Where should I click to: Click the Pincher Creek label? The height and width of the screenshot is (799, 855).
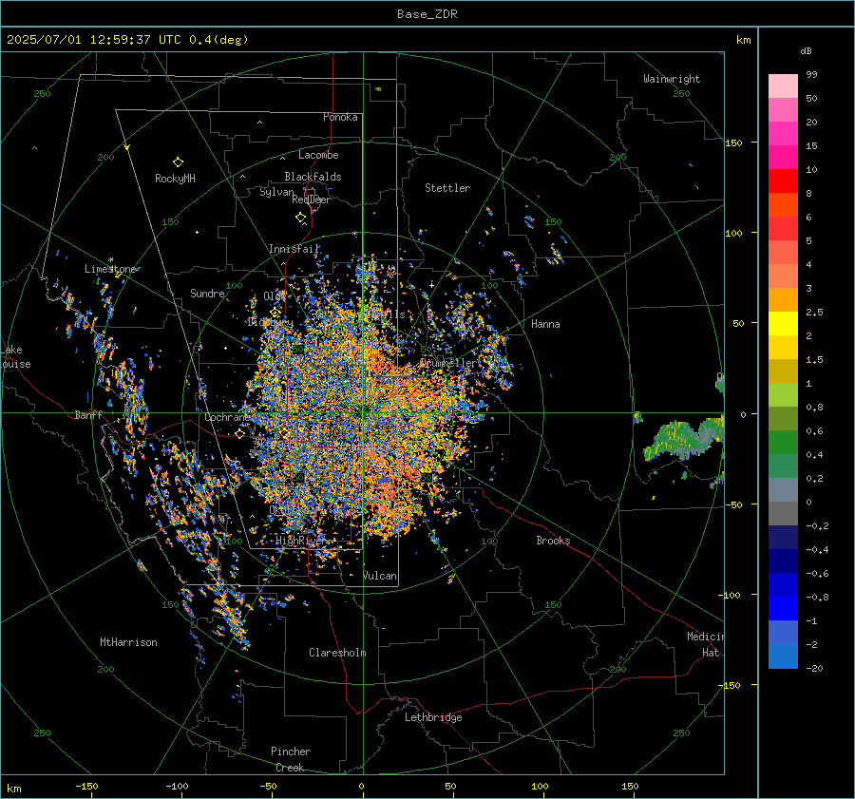tap(291, 760)
